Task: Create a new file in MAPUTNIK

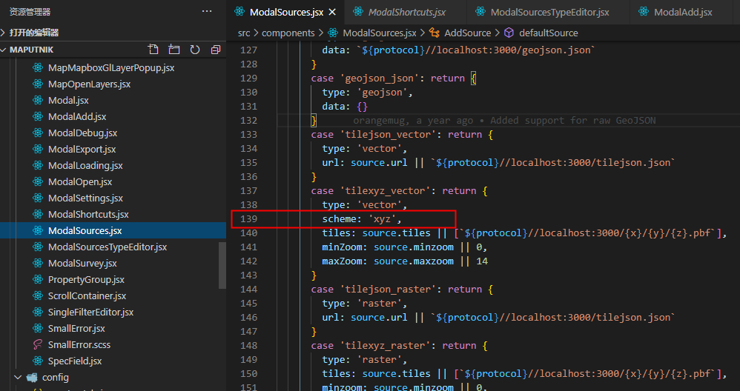Action: [153, 50]
